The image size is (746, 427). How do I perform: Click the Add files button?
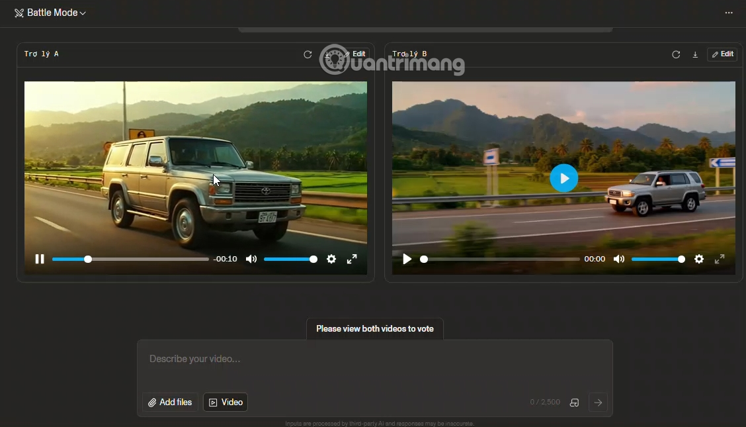170,403
